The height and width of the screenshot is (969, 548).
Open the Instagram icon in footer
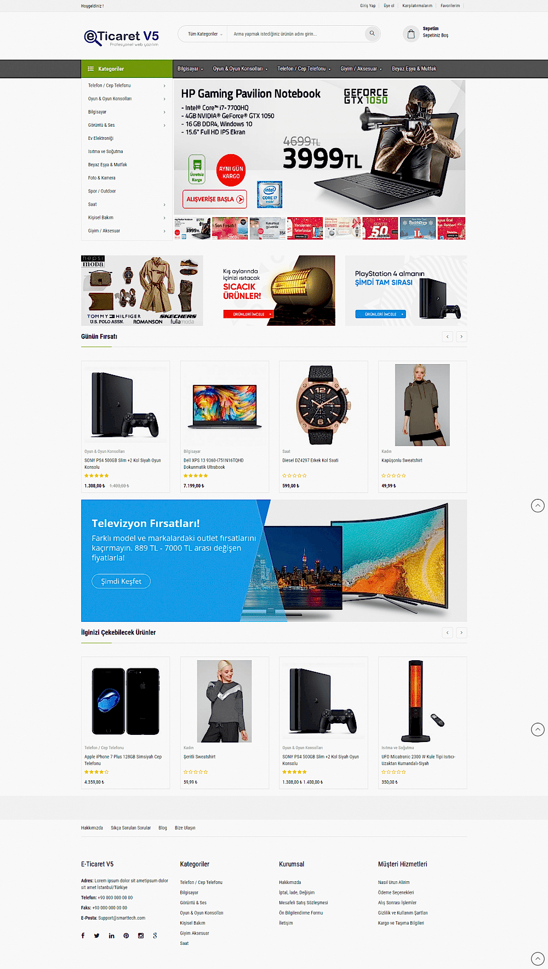pyautogui.click(x=141, y=936)
